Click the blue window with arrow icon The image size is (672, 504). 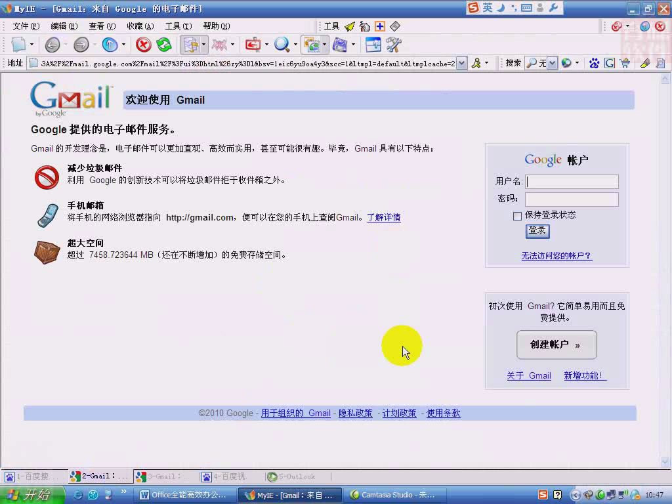pyautogui.click(x=373, y=45)
